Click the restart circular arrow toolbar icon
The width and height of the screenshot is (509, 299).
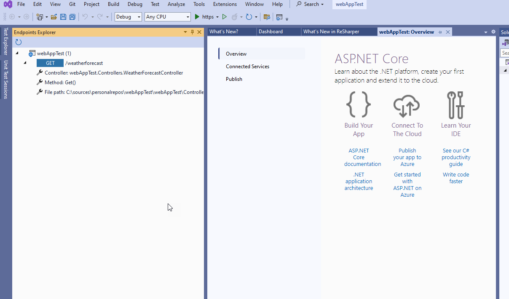(x=249, y=17)
